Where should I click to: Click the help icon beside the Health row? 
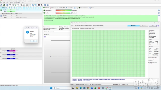[x=159, y=13]
